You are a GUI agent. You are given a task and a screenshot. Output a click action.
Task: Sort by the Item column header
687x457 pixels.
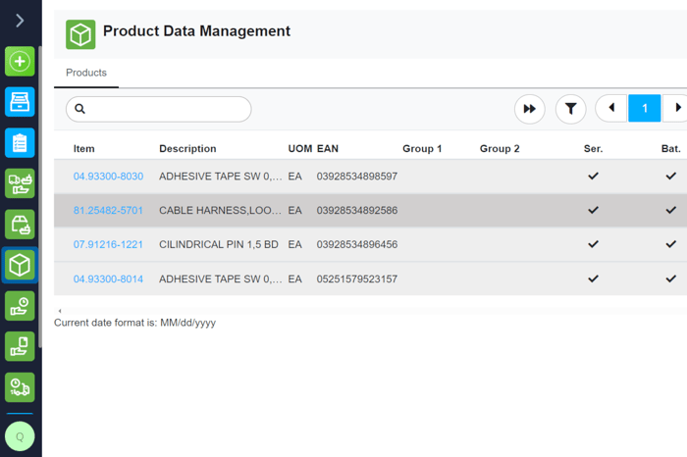pyautogui.click(x=84, y=149)
